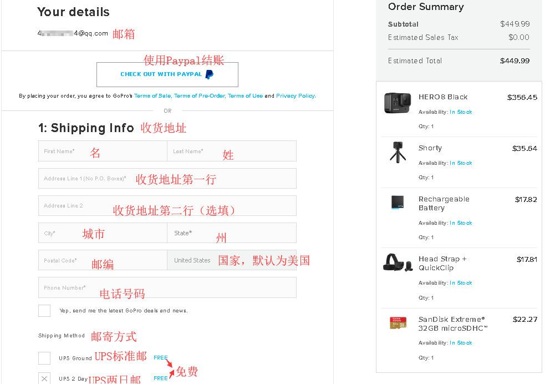545x384 pixels.
Task: Toggle the UPS 2 Day shipping checkbox
Action: (x=44, y=378)
